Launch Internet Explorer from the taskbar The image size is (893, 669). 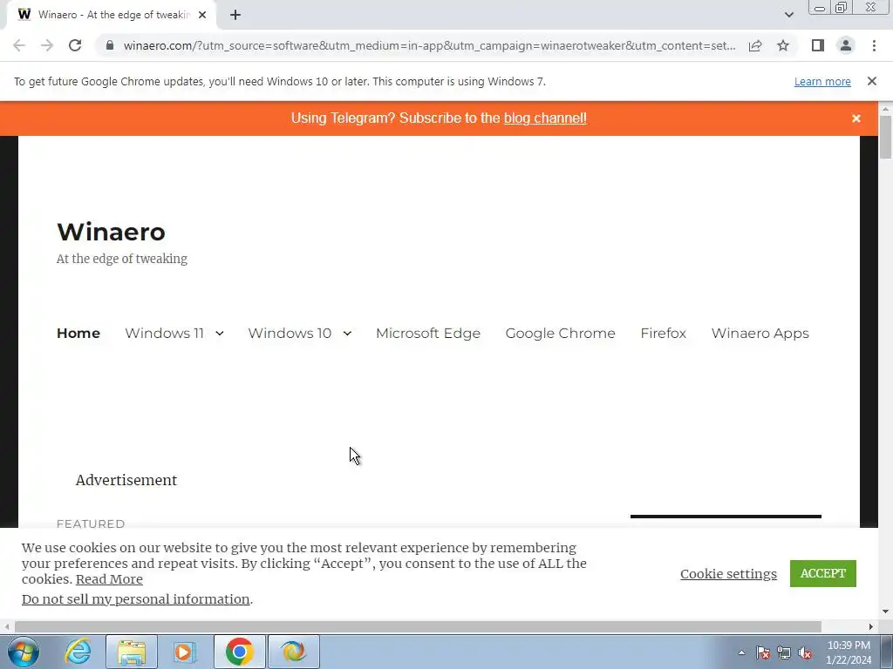tap(78, 652)
